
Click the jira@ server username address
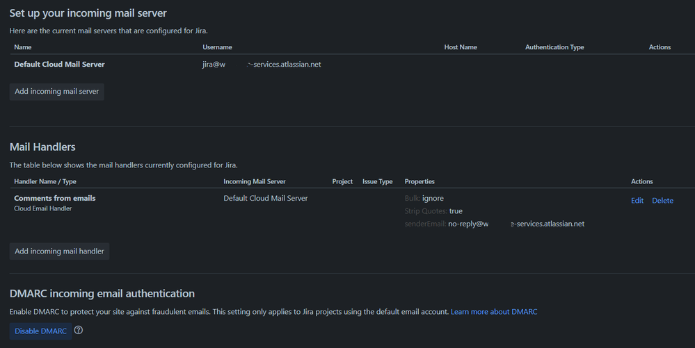point(262,64)
